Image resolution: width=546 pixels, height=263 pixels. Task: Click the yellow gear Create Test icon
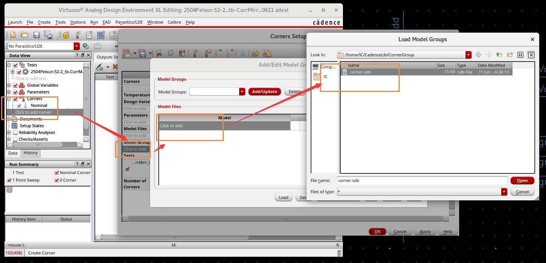(x=66, y=35)
